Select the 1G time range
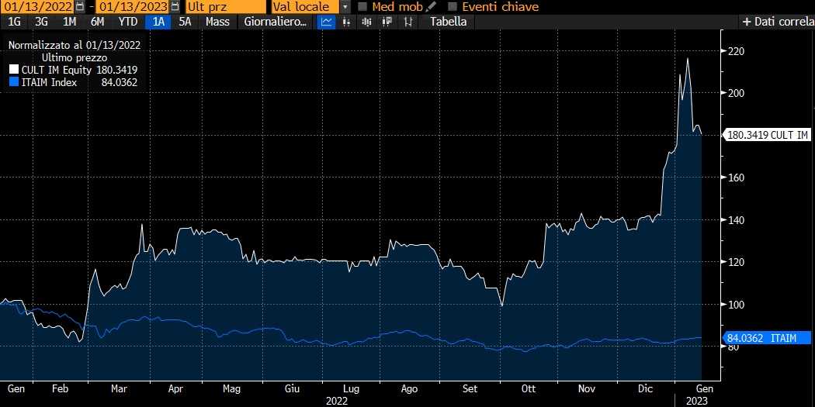 pyautogui.click(x=15, y=22)
